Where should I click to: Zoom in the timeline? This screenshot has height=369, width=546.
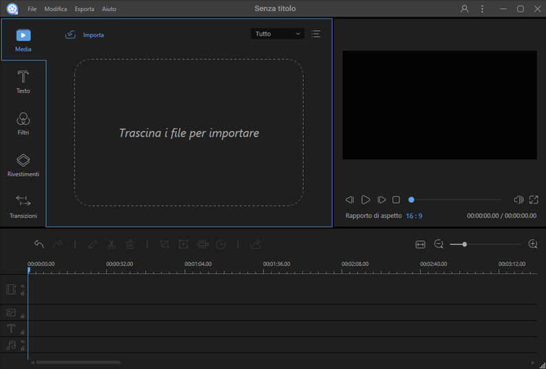coord(533,244)
